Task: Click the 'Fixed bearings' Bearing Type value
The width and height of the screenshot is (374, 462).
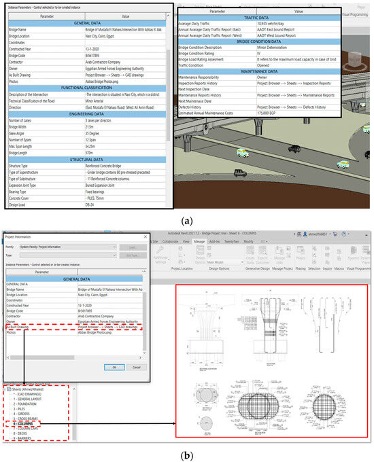Action: click(95, 192)
